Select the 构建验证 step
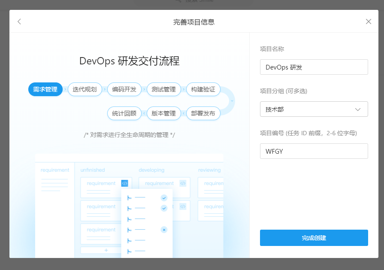Screen dimensions: 384x270 (203, 89)
